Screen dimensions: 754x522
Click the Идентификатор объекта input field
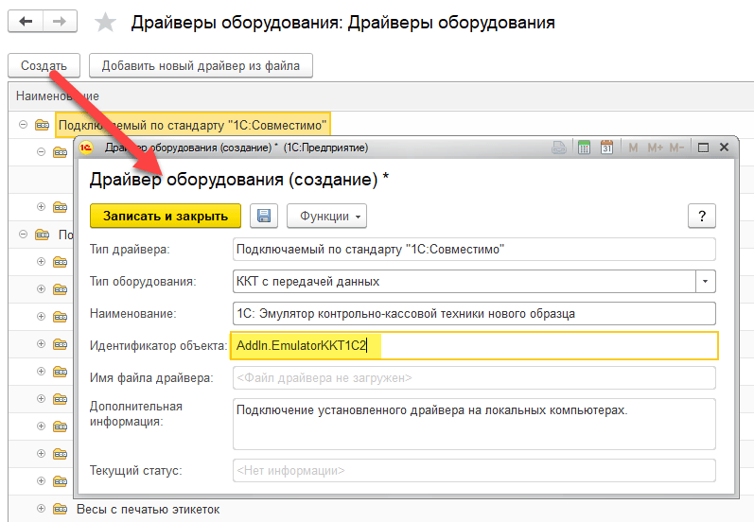pyautogui.click(x=474, y=345)
